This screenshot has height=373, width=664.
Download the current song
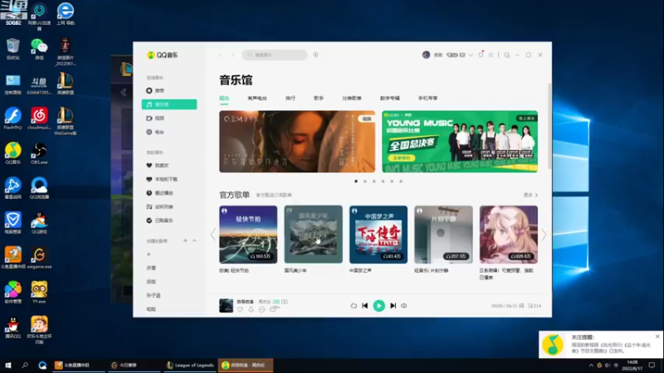click(x=251, y=309)
